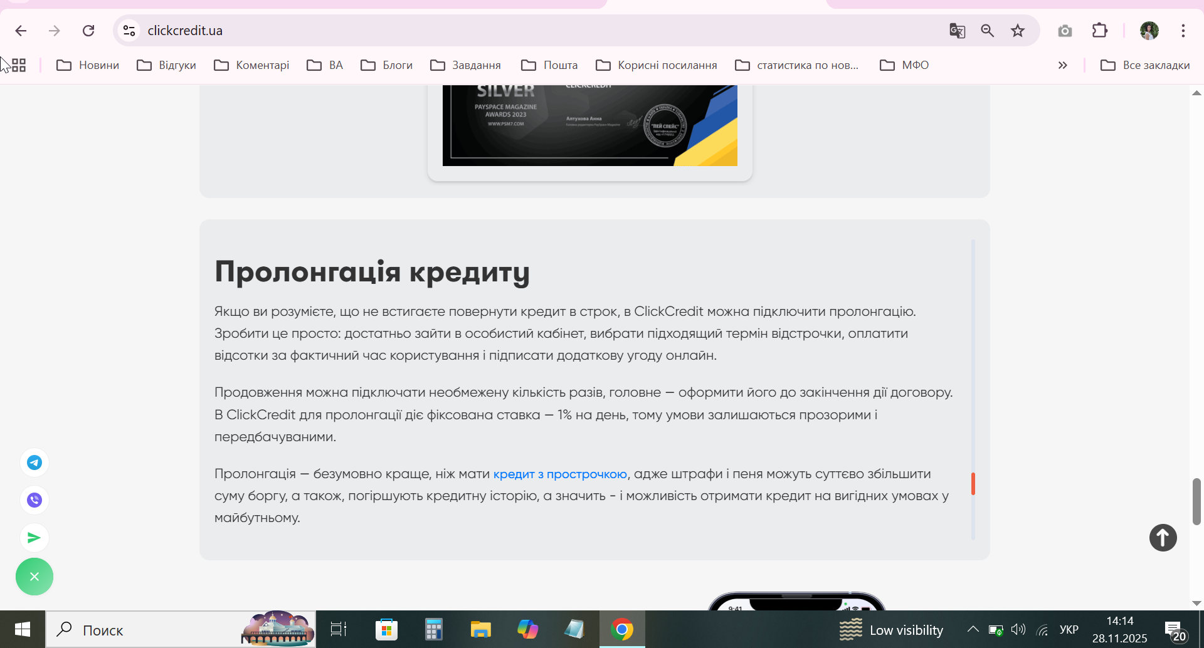Launch Microsoft Store from the taskbar
This screenshot has width=1204, height=648.
[x=386, y=629]
